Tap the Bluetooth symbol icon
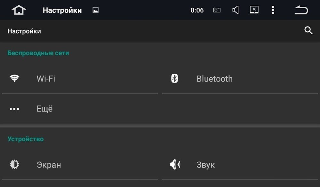 pos(174,79)
